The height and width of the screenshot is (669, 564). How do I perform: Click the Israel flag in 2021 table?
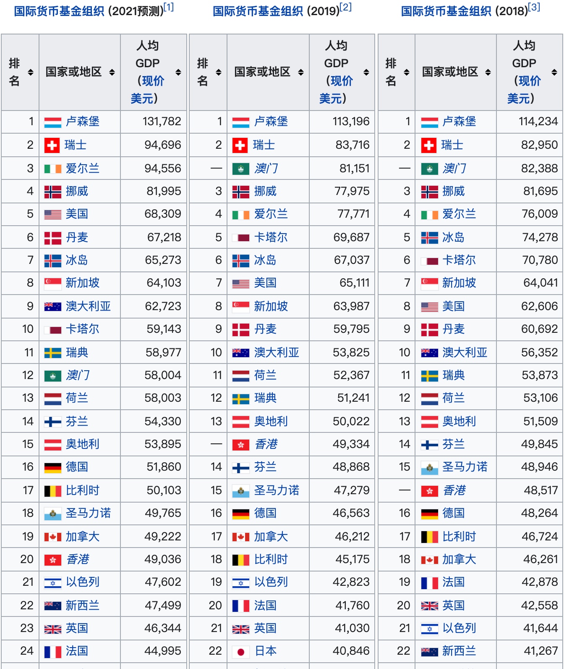pyautogui.click(x=52, y=582)
